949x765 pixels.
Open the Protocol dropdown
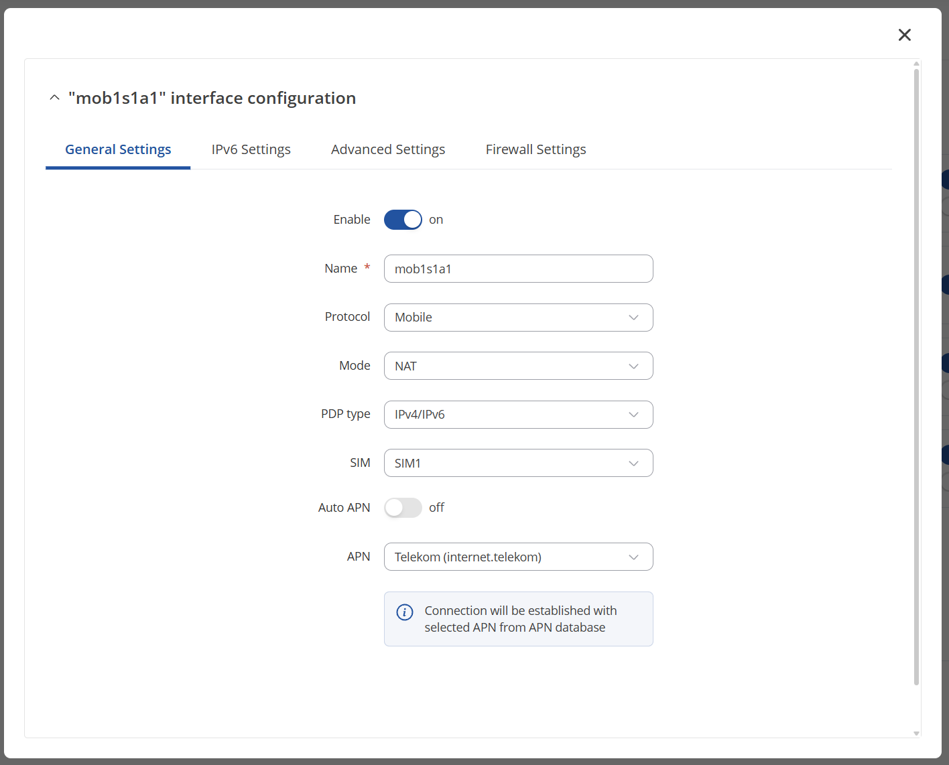point(519,318)
